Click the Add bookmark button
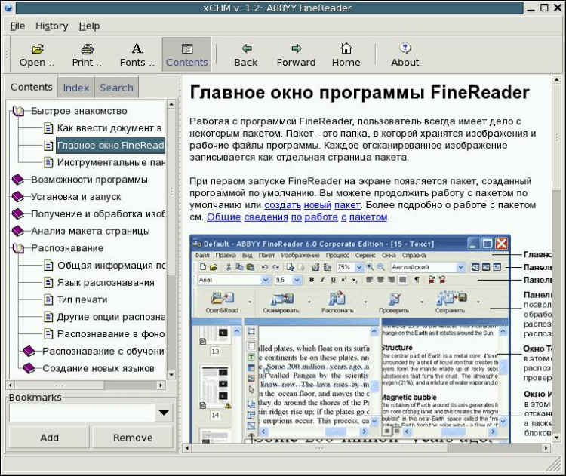 [x=49, y=438]
